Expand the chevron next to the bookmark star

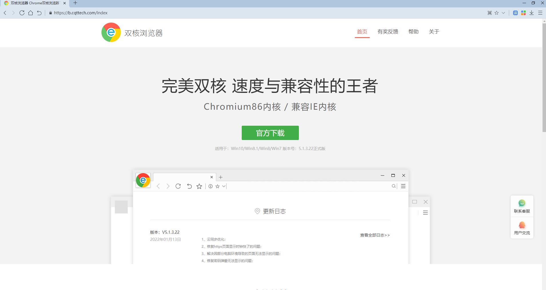coord(503,13)
